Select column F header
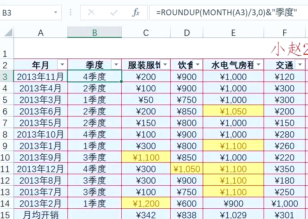Viewport: 308px width, 219px height. pos(285,33)
